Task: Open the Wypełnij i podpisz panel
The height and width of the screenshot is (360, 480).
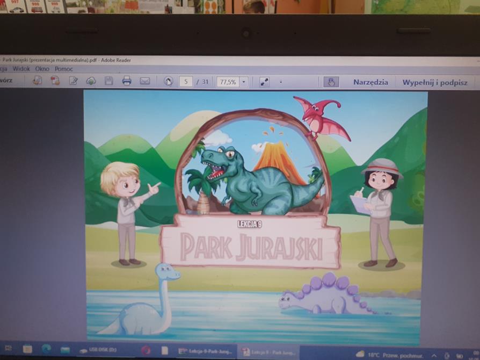Action: pyautogui.click(x=435, y=83)
